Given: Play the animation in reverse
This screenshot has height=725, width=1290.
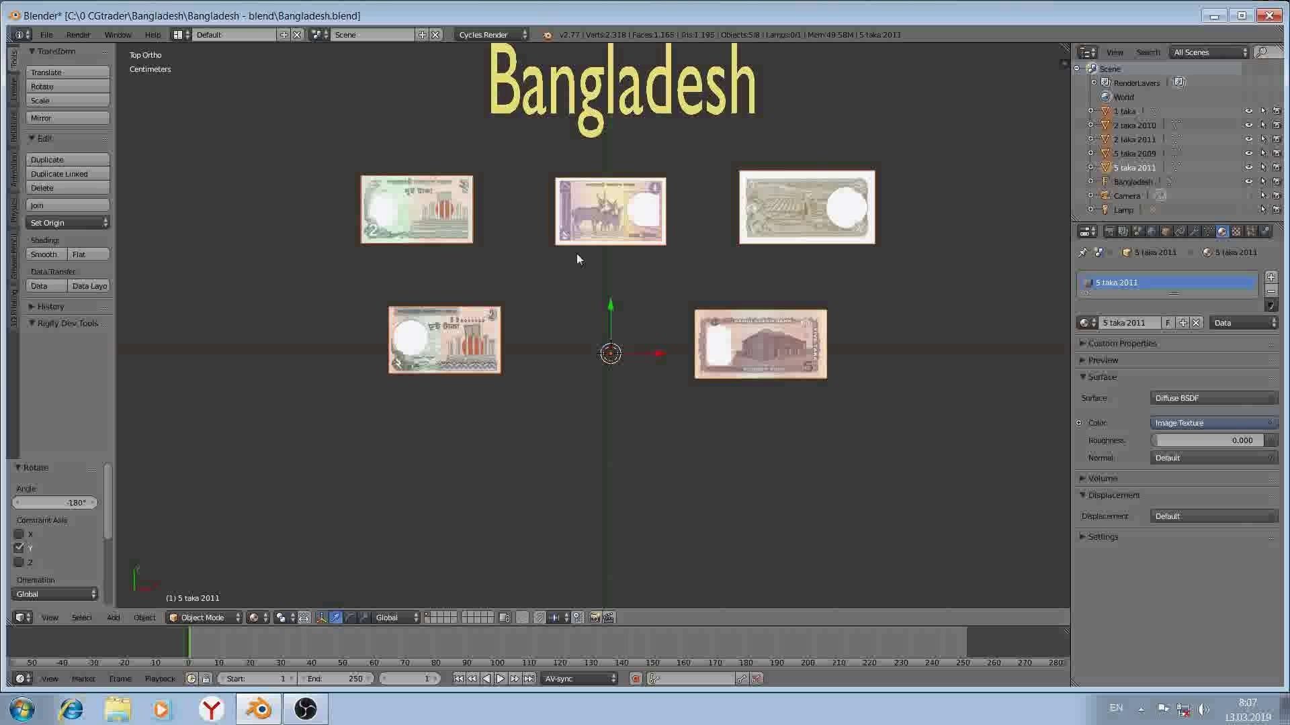Looking at the screenshot, I should tap(486, 679).
